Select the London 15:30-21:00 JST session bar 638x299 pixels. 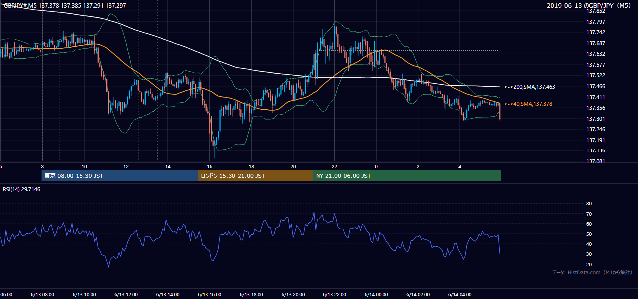[x=256, y=176]
